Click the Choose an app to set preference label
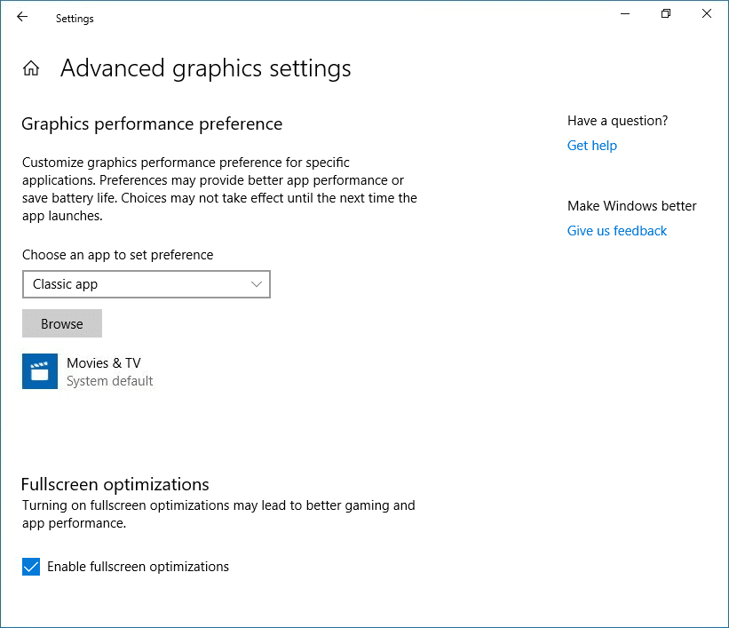Viewport: 729px width, 628px height. coord(117,255)
